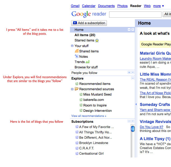The height and width of the screenshot is (167, 171).
Task: Open the Do You Love It? post link
Action: [x=152, y=127]
